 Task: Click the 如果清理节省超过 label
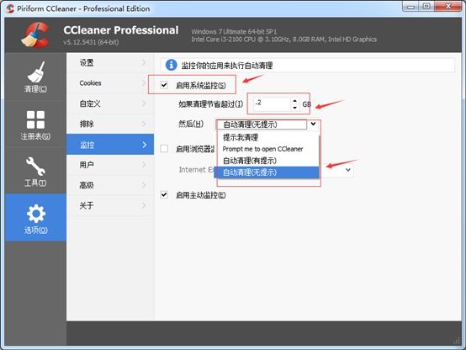[x=211, y=104]
